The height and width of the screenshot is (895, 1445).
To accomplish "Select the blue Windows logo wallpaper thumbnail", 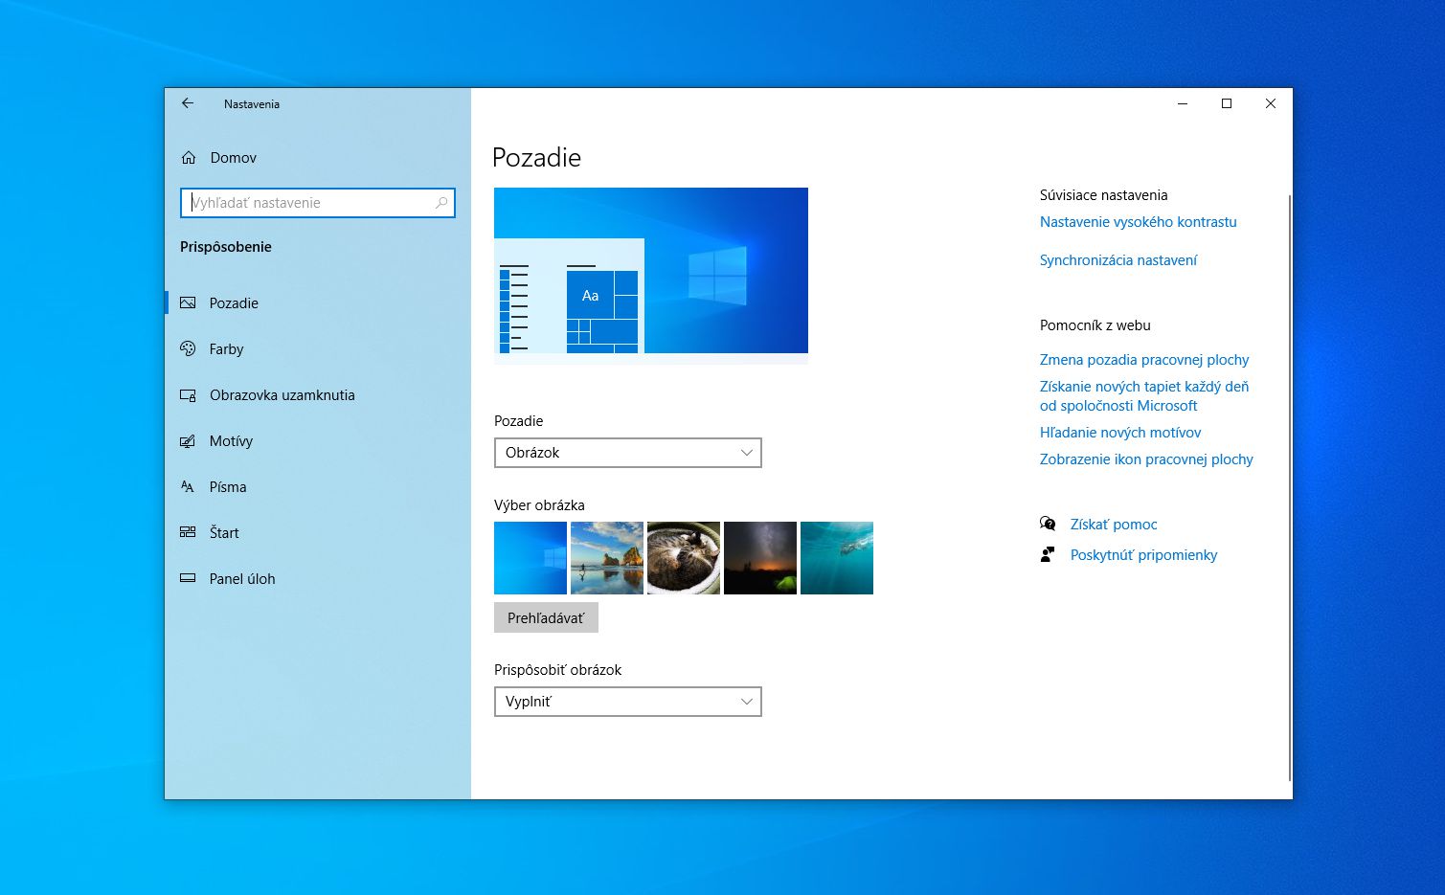I will 531,558.
